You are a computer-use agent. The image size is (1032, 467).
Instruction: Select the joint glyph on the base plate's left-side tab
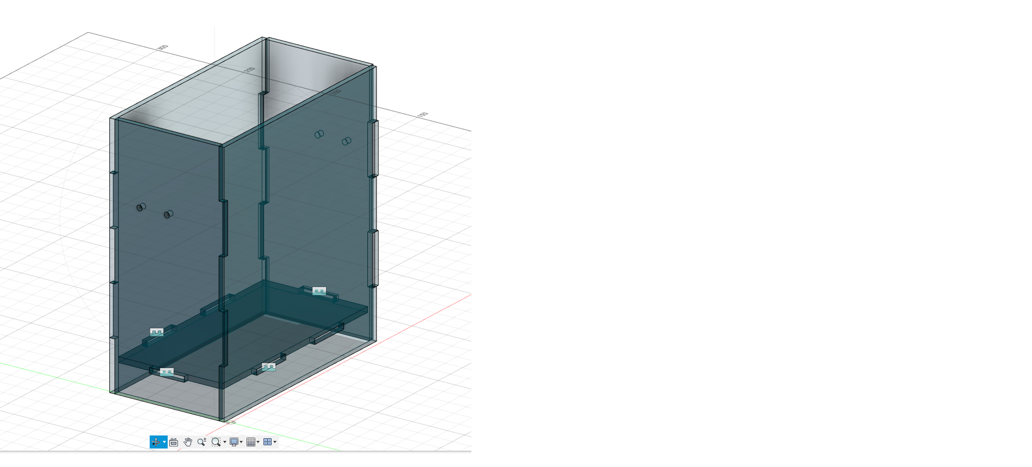pos(157,332)
